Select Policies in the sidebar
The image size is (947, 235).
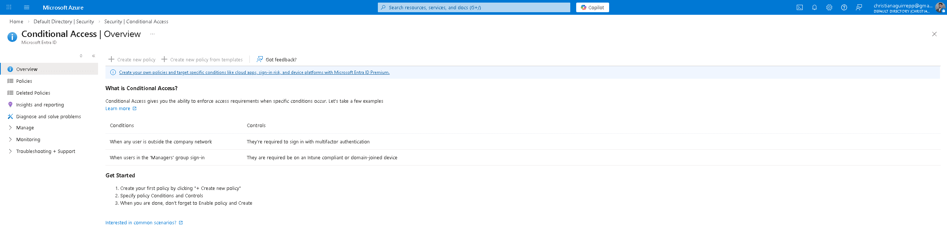tap(50, 81)
